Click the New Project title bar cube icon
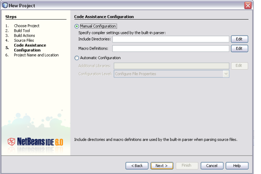 click(x=5, y=5)
